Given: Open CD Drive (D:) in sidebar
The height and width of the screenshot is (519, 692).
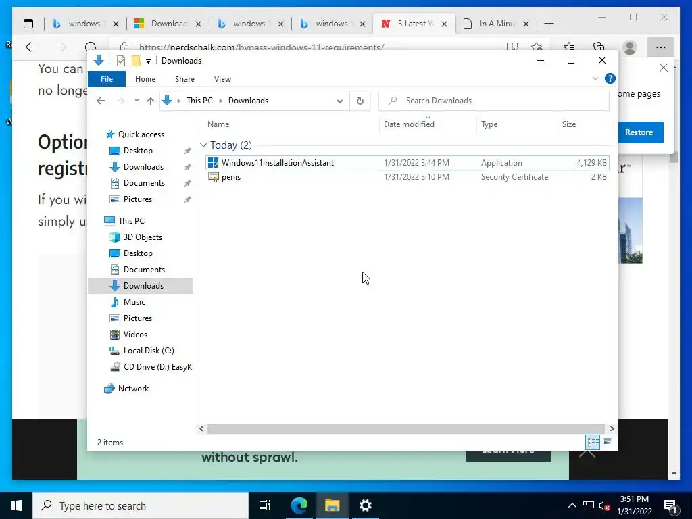Looking at the screenshot, I should [158, 367].
